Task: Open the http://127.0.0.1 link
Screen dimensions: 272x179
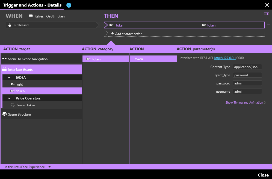Action: [225, 58]
